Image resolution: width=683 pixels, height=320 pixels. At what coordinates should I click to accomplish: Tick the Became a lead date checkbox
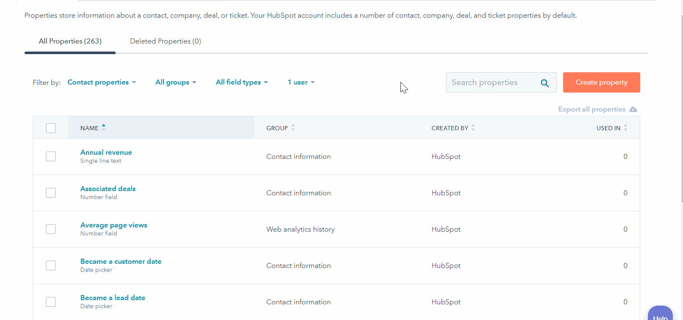[51, 302]
